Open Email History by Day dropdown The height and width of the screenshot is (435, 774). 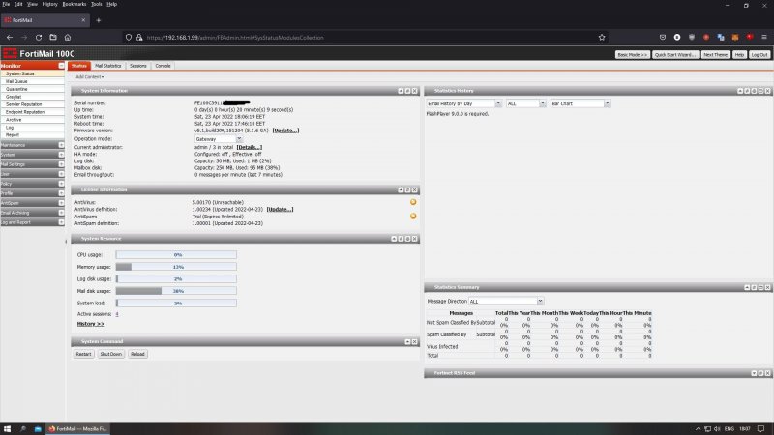[x=464, y=103]
